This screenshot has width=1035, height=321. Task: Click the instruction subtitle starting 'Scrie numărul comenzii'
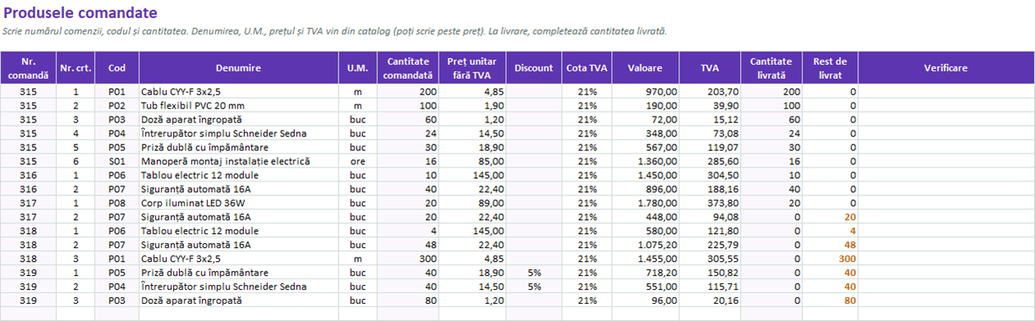334,31
